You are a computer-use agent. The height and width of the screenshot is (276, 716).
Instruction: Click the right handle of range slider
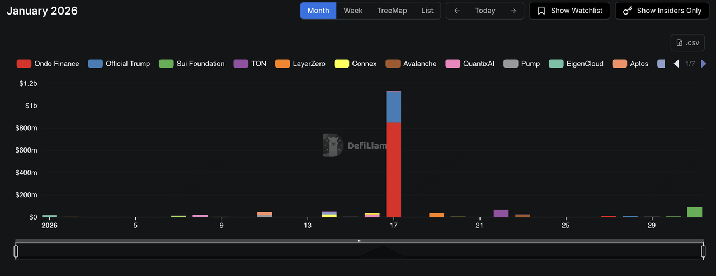[x=703, y=251]
